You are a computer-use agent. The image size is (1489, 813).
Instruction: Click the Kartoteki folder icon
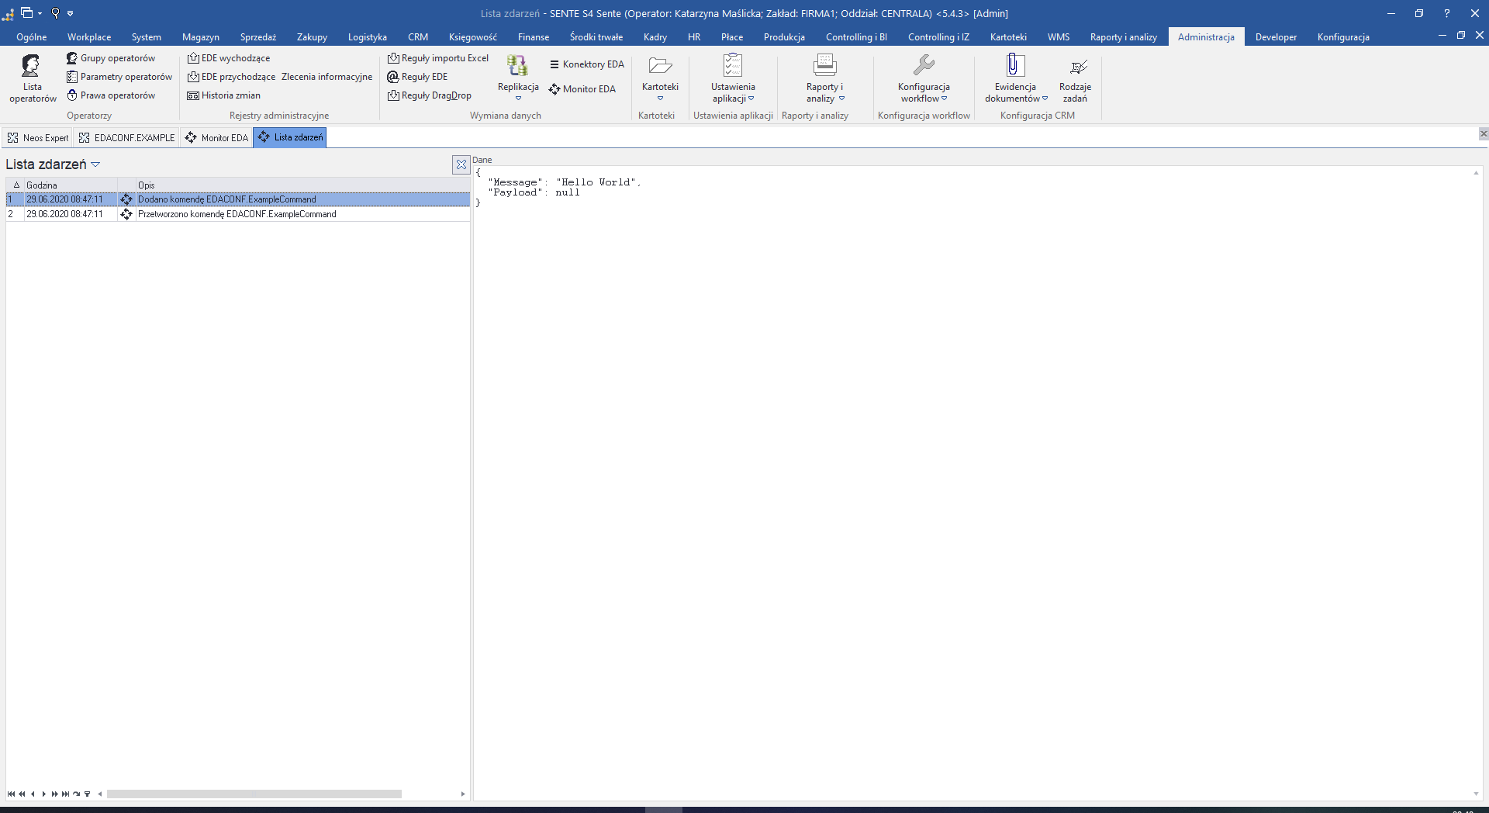pyautogui.click(x=660, y=66)
